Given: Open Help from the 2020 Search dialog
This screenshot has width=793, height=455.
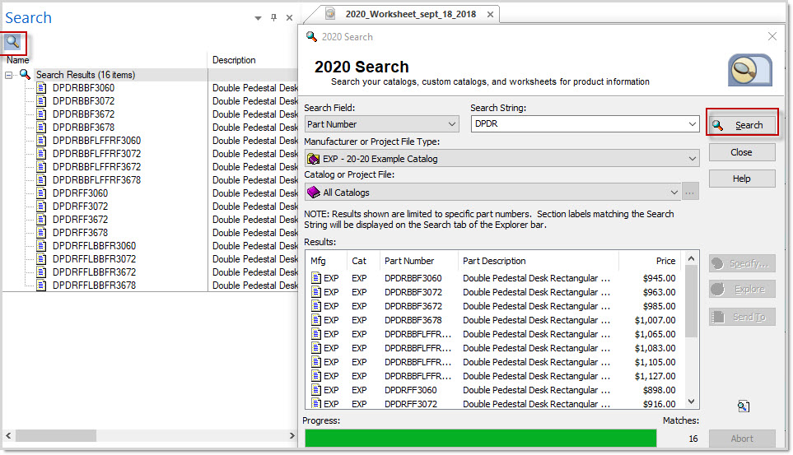Looking at the screenshot, I should tap(742, 179).
